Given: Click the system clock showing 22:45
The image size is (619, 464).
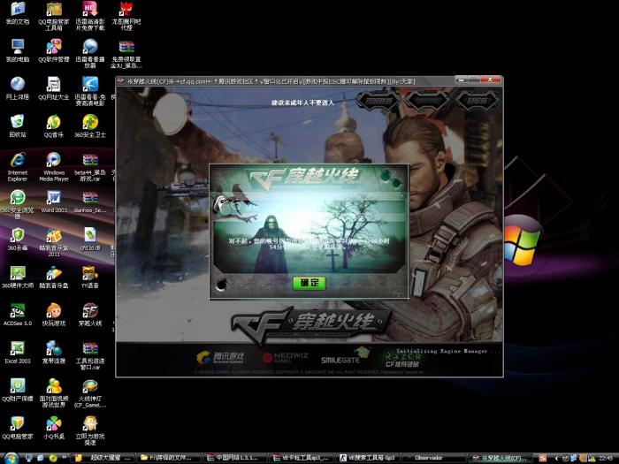Looking at the screenshot, I should click(607, 458).
